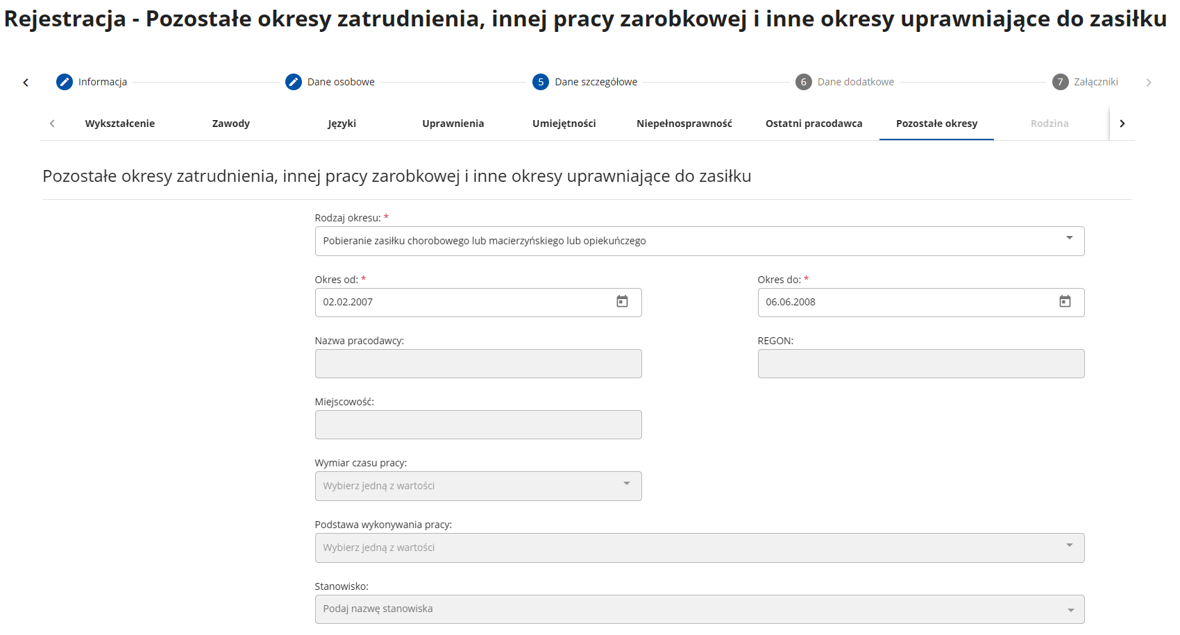1180x635 pixels.
Task: Expand the Stanowisko combo box arrow
Action: 1071,610
